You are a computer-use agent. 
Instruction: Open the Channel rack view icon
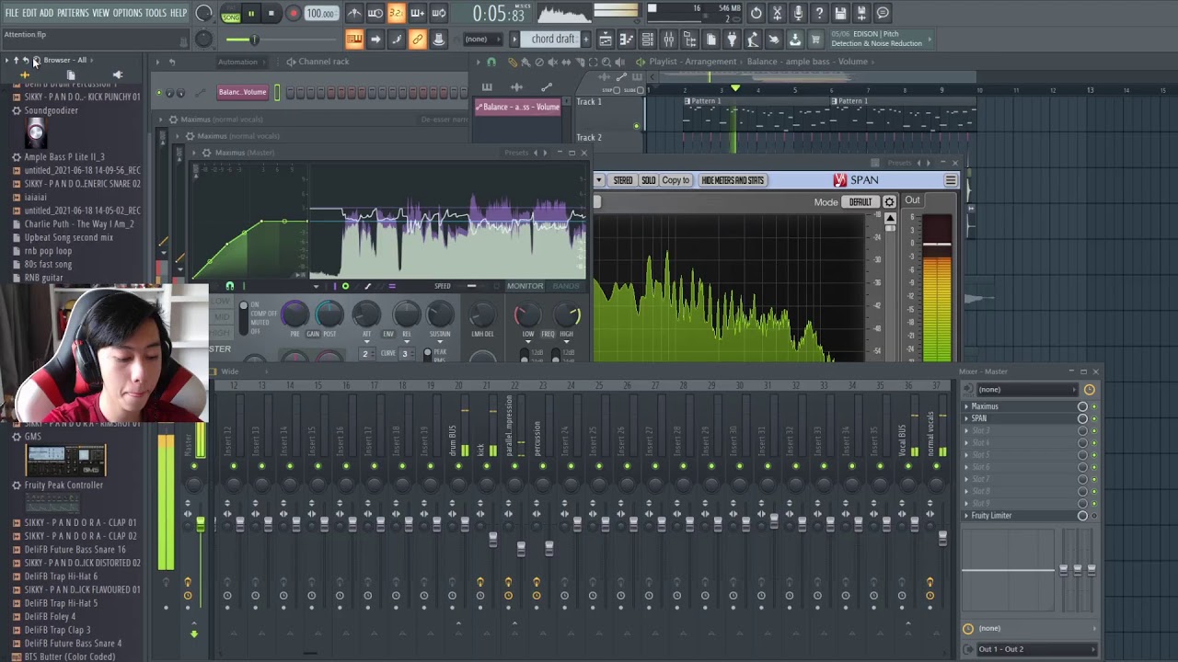[648, 40]
